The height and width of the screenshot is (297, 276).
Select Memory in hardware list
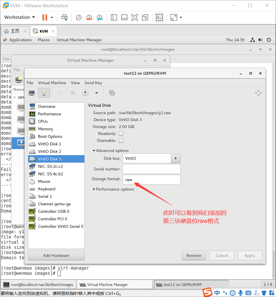tap(56, 129)
